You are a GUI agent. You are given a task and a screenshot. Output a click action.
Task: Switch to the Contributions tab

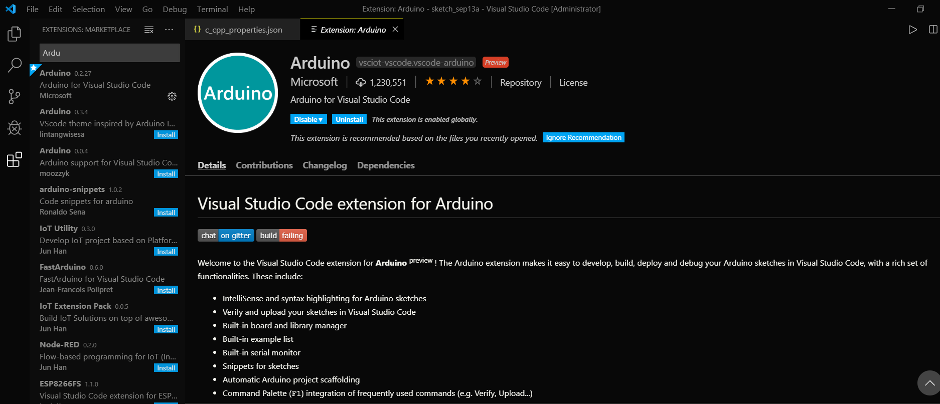coord(264,165)
